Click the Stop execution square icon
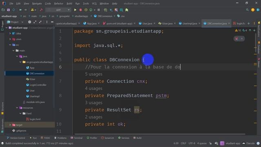Image resolution: width=261 pixels, height=147 pixels. [x=99, y=10]
